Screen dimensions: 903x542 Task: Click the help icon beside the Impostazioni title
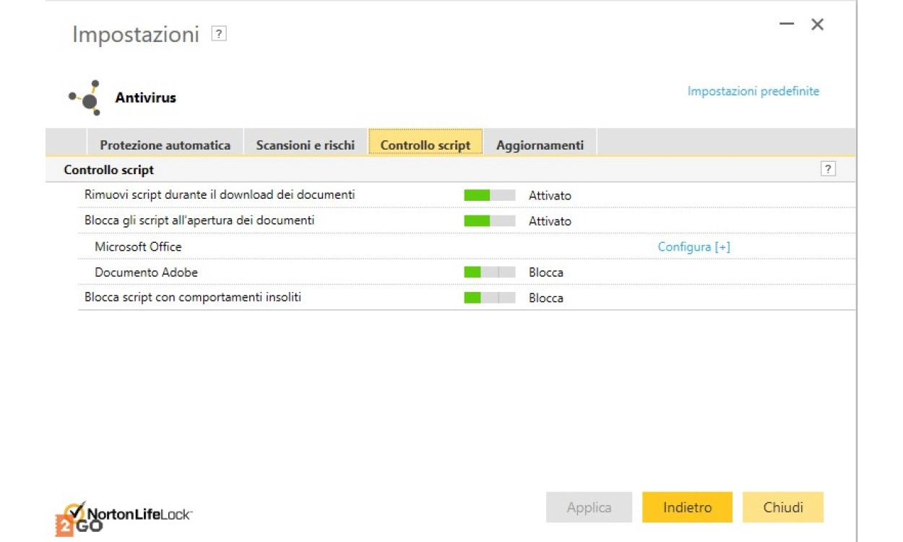[219, 34]
